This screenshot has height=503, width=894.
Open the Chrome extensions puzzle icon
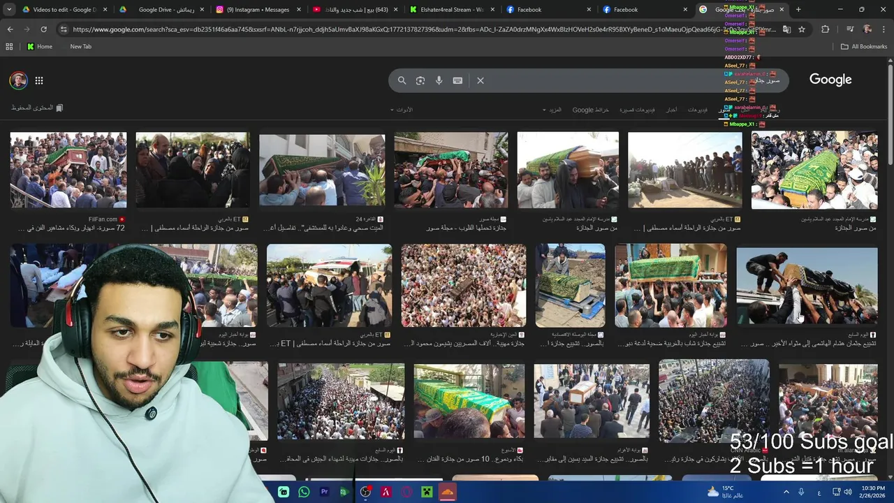826,29
